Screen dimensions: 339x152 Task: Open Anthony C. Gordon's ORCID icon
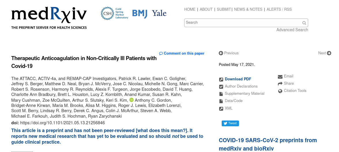coord(131,100)
